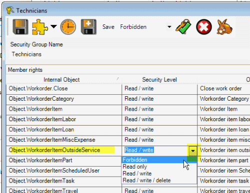Click the Member rights section label
Screen dimensions: 250x193
point(25,70)
